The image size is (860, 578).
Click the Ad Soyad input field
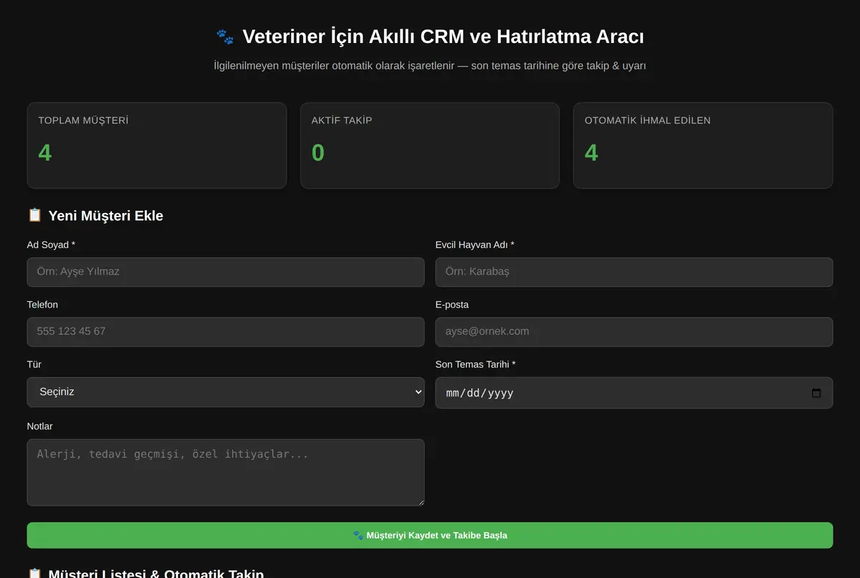pos(226,272)
